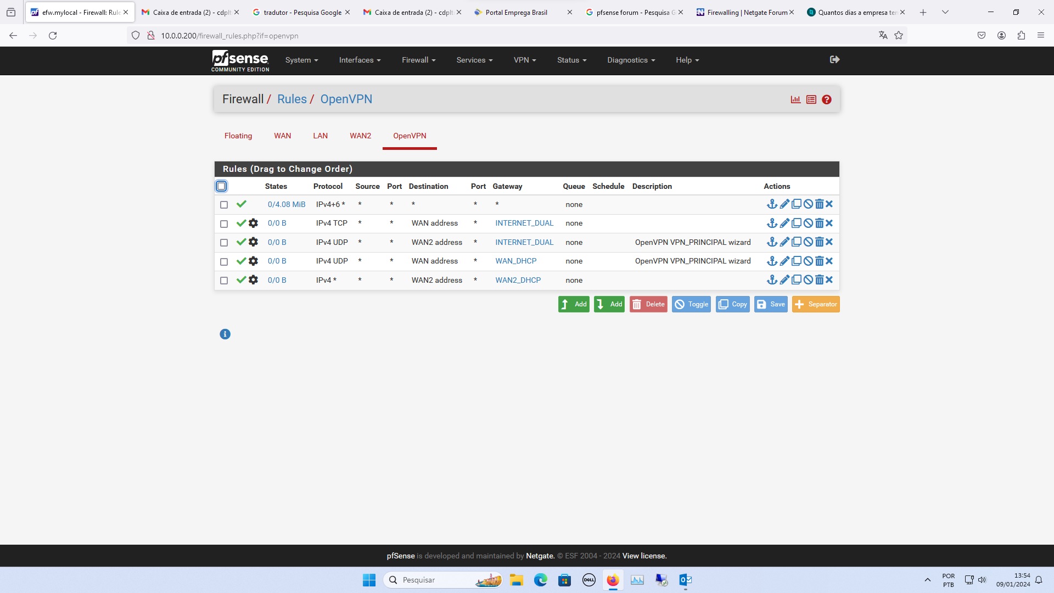This screenshot has height=593, width=1054.
Task: Open the Status dropdown menu
Action: click(x=571, y=60)
